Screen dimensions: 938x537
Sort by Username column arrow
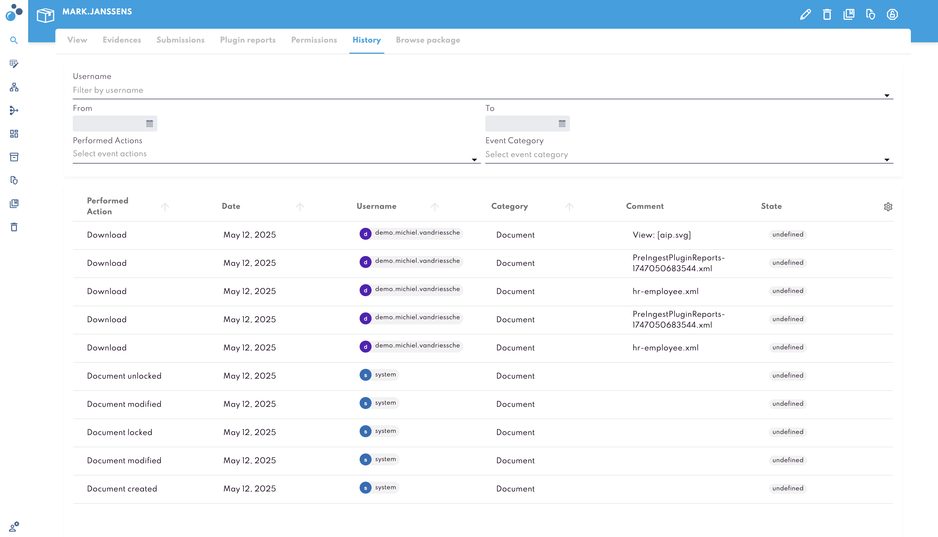(x=435, y=207)
